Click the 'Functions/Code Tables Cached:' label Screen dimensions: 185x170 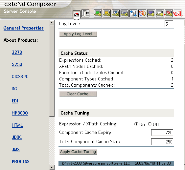click(92, 73)
